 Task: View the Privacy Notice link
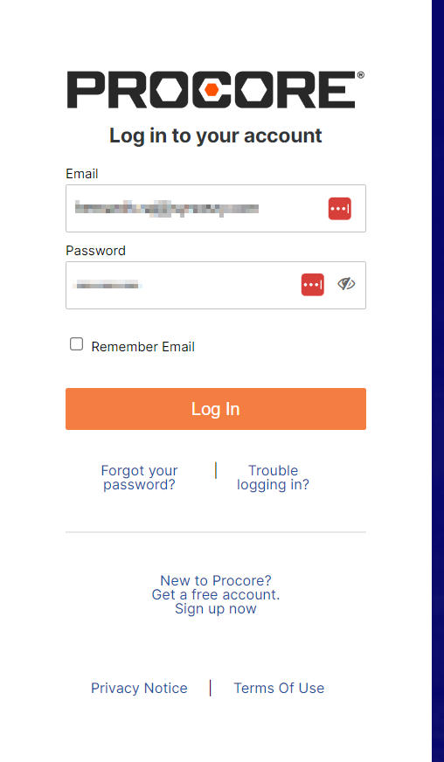click(139, 688)
